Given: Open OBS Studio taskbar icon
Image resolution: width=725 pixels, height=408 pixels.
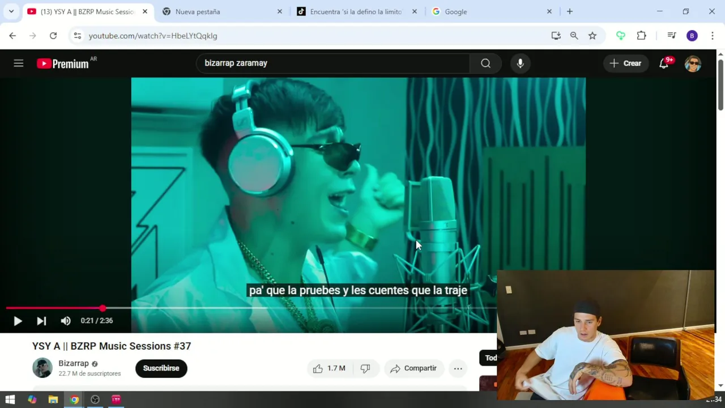Looking at the screenshot, I should pyautogui.click(x=95, y=399).
